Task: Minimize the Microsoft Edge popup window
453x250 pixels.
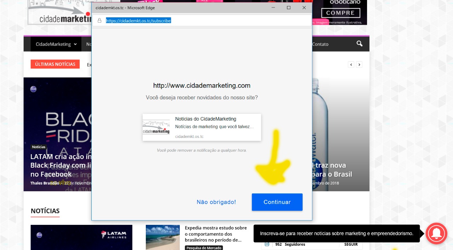Action: point(273,8)
